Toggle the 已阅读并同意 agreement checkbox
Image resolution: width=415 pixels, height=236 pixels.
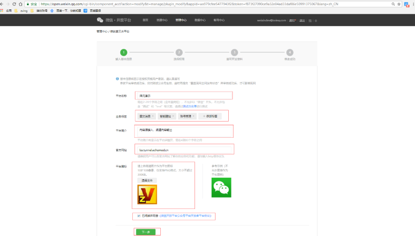139,216
